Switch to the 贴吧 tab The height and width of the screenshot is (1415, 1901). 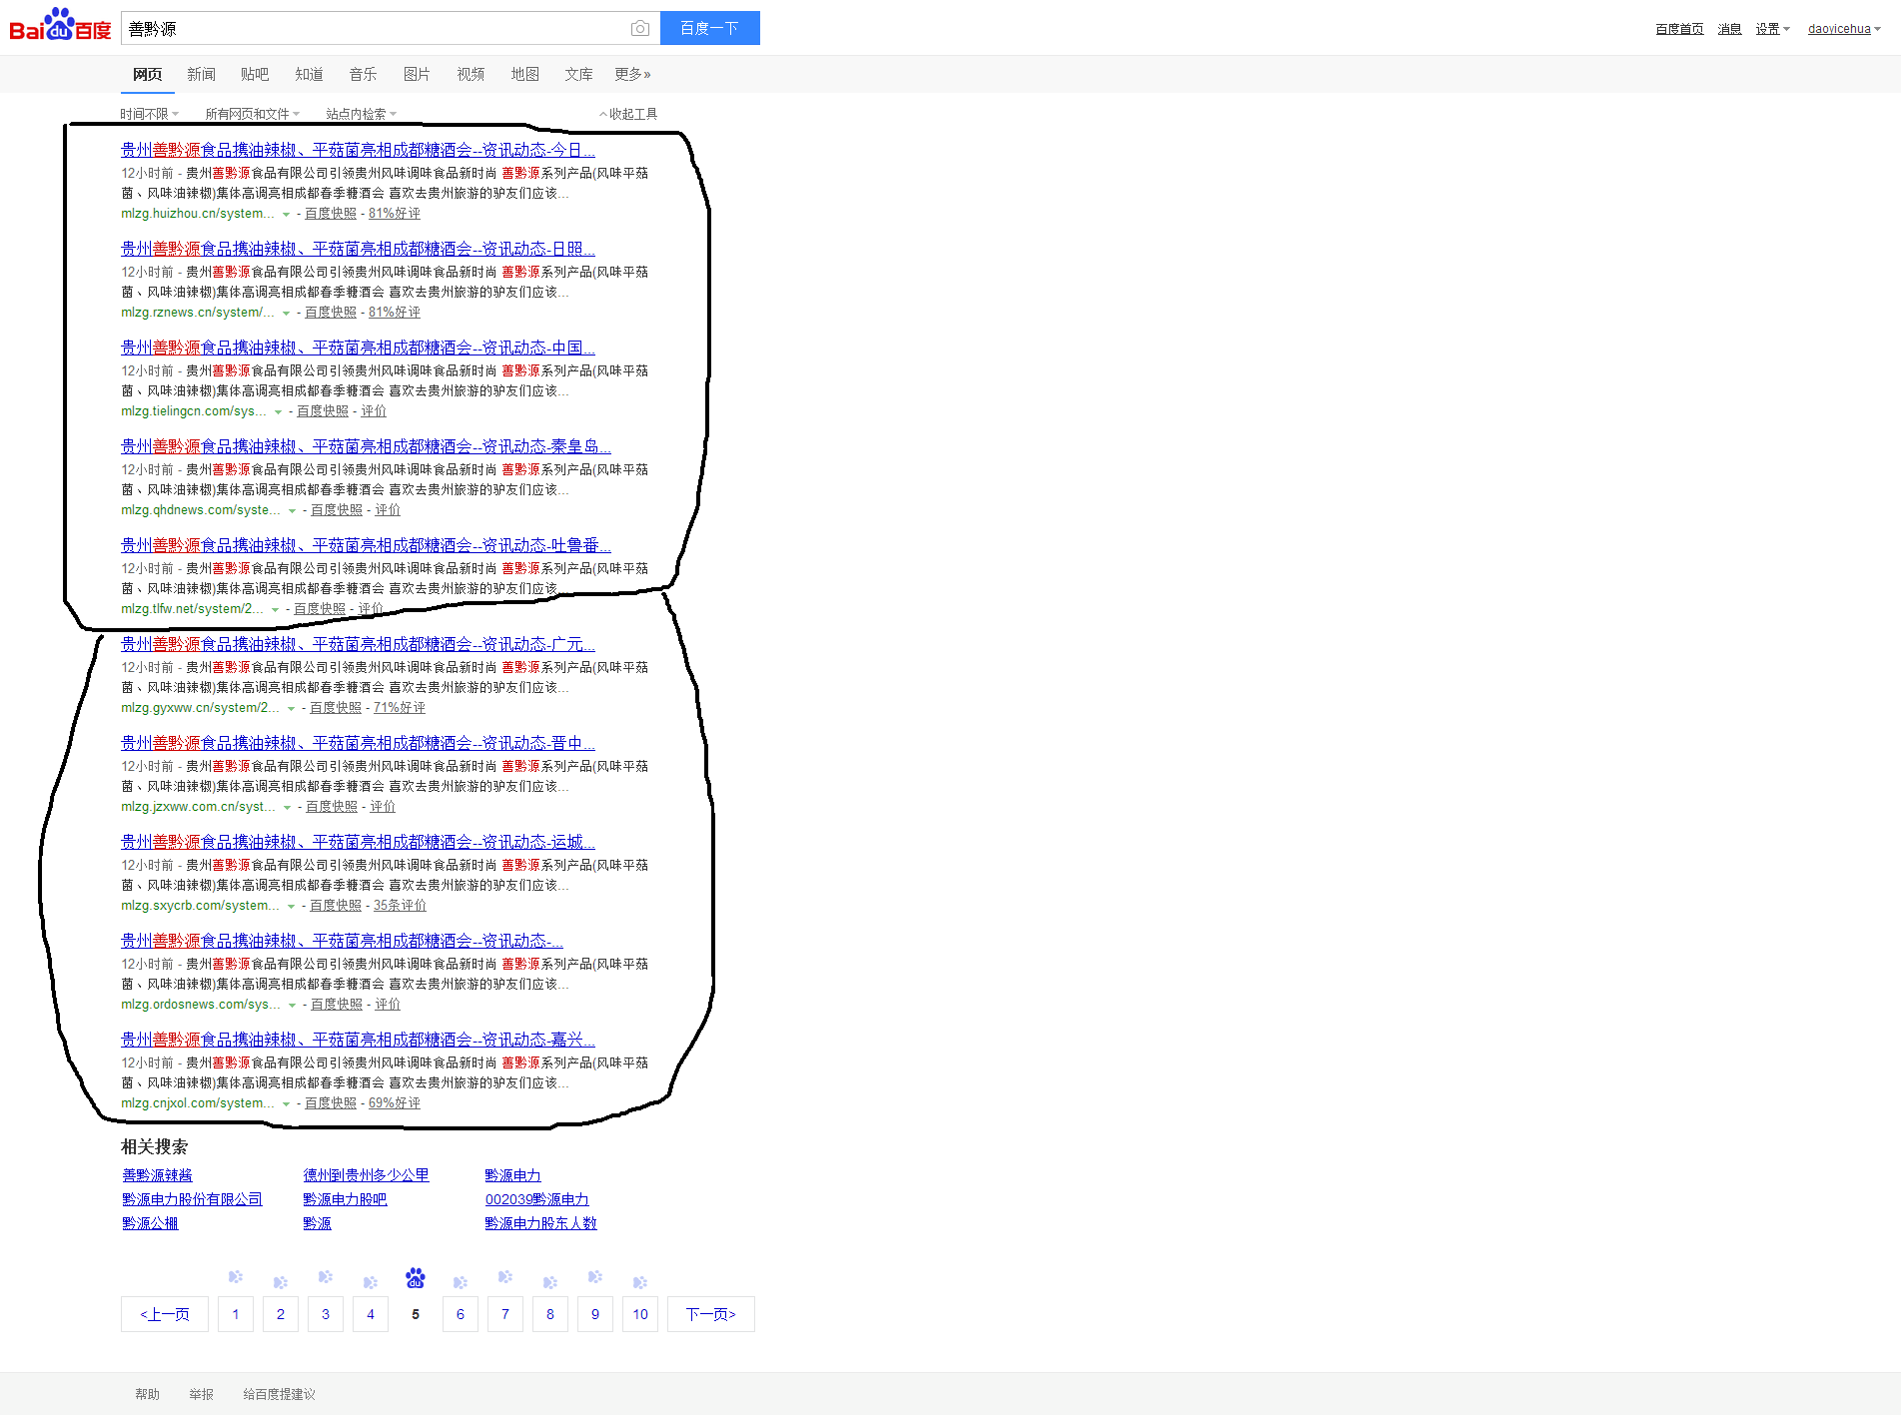(255, 74)
